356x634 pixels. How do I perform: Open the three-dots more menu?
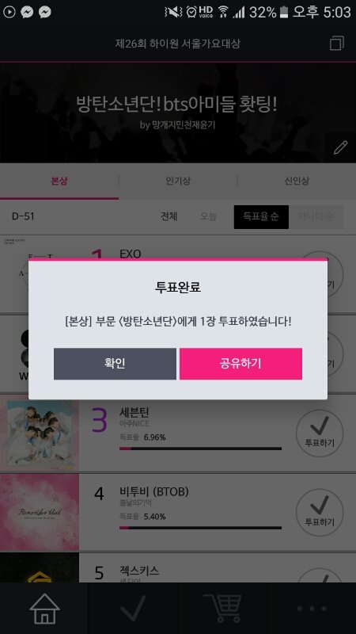(312, 609)
